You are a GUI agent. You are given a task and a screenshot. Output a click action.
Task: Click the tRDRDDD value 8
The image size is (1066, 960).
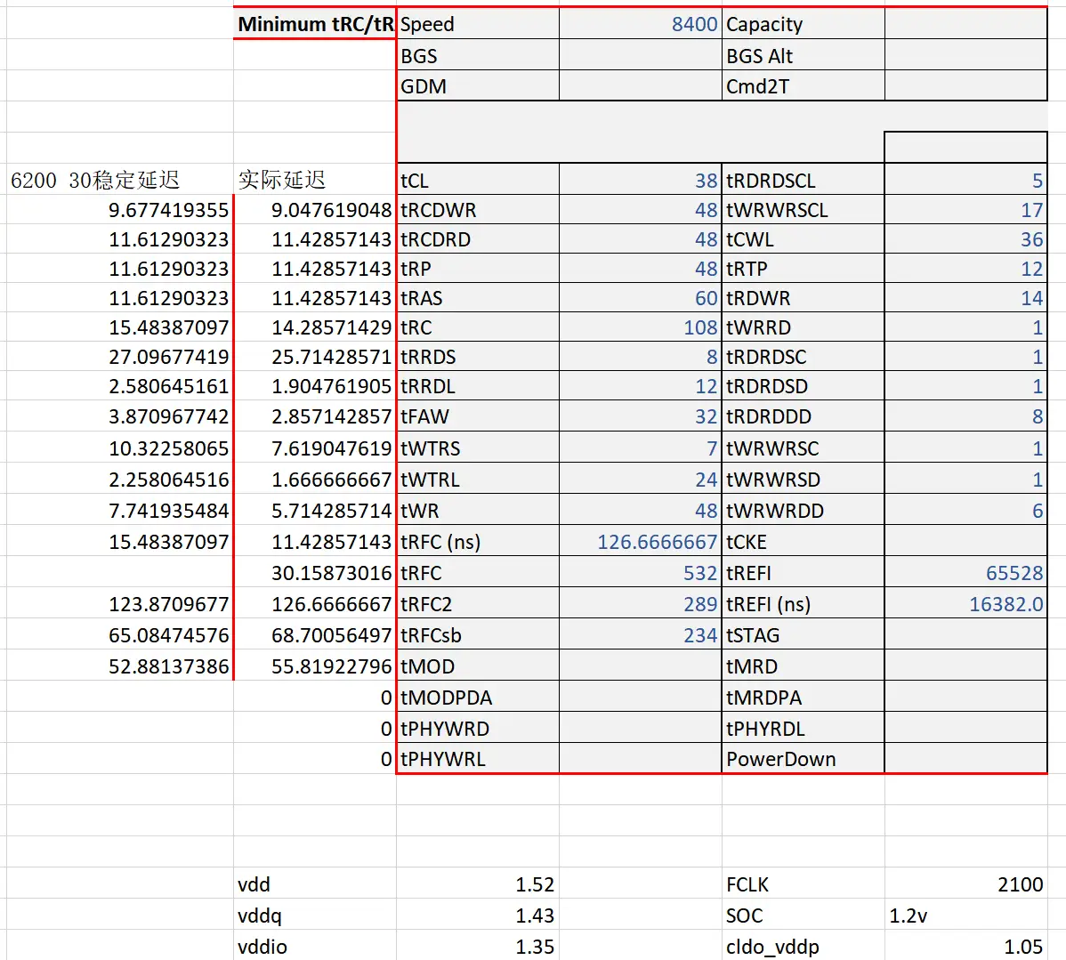coord(965,415)
